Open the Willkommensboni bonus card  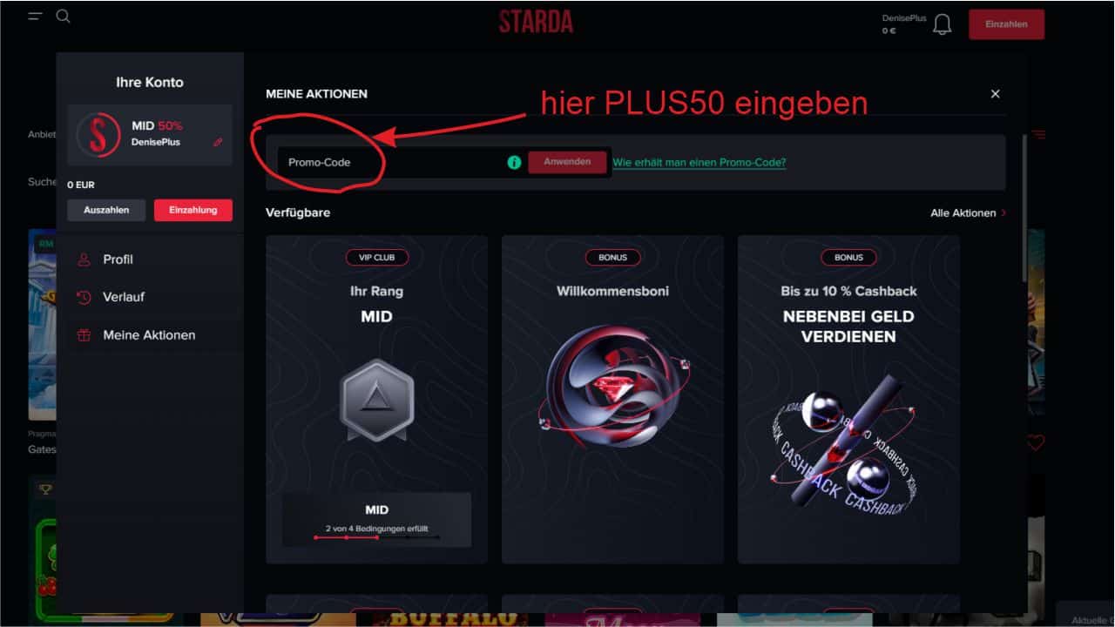[613, 399]
